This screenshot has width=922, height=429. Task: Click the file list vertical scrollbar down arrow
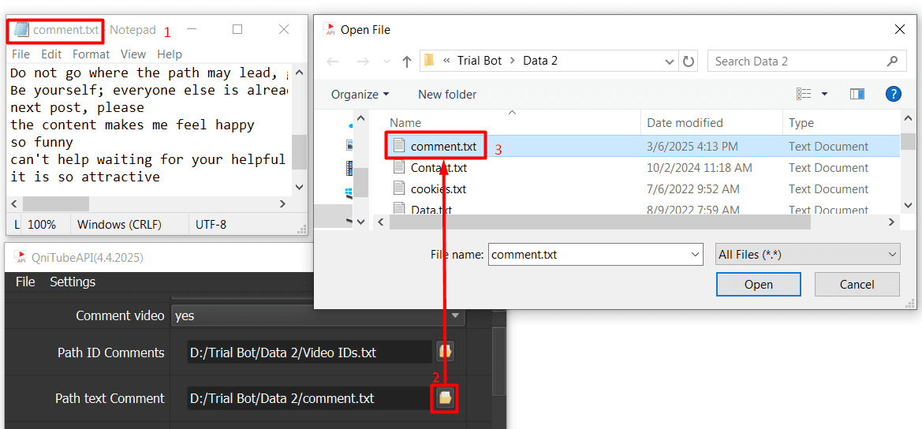coord(909,204)
